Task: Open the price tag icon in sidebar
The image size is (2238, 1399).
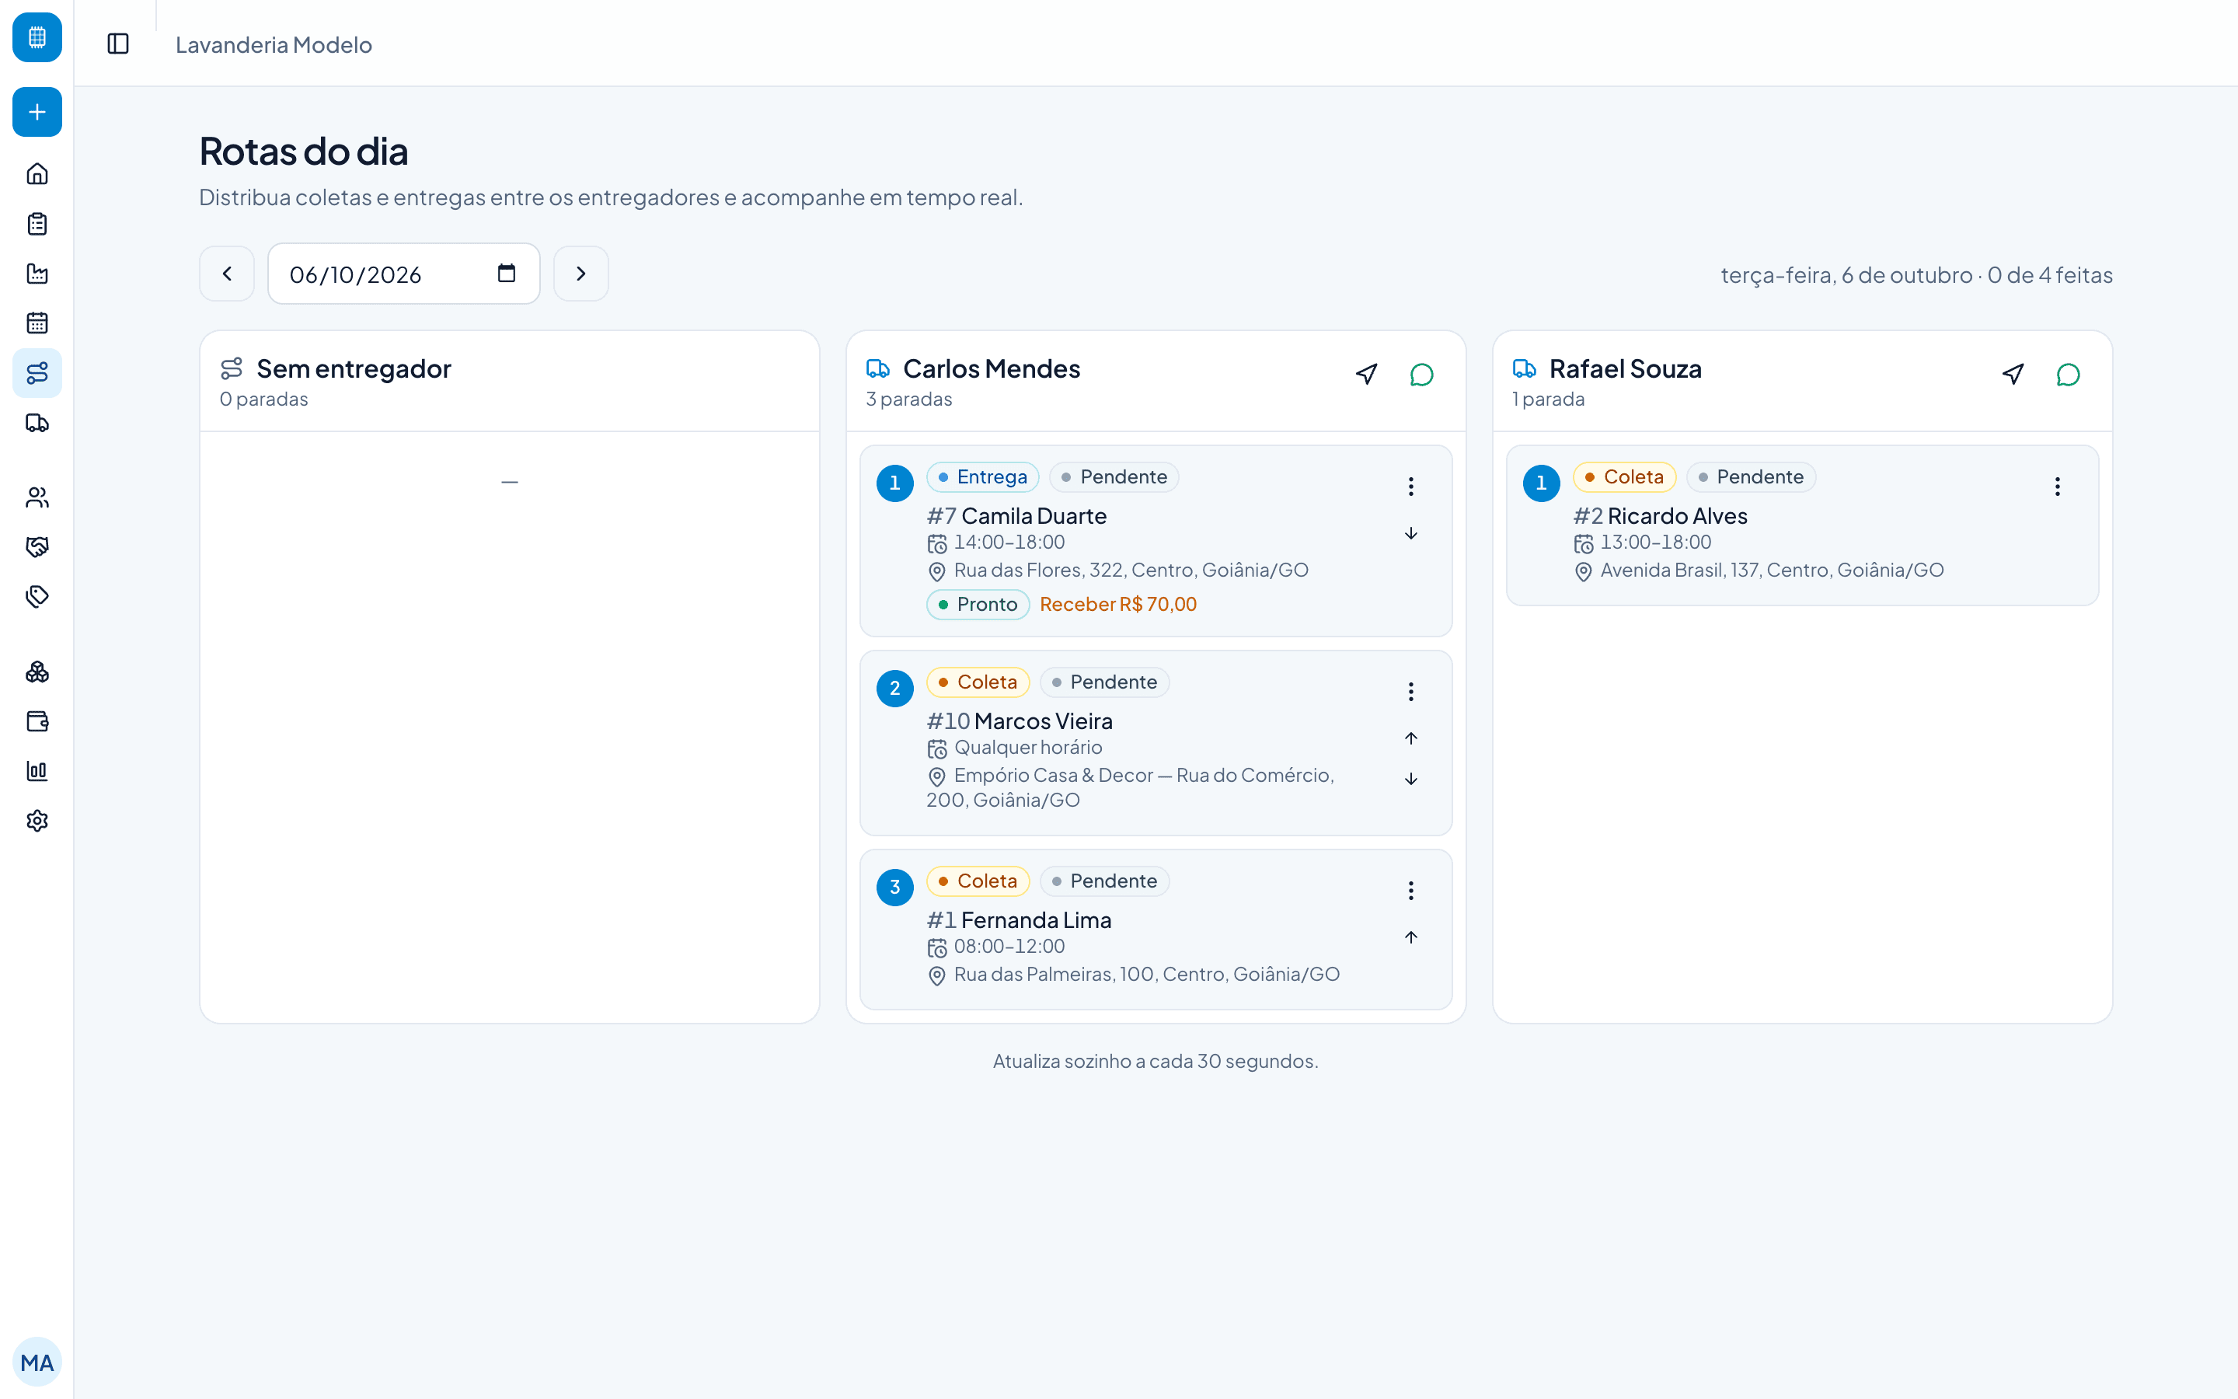Action: point(37,597)
